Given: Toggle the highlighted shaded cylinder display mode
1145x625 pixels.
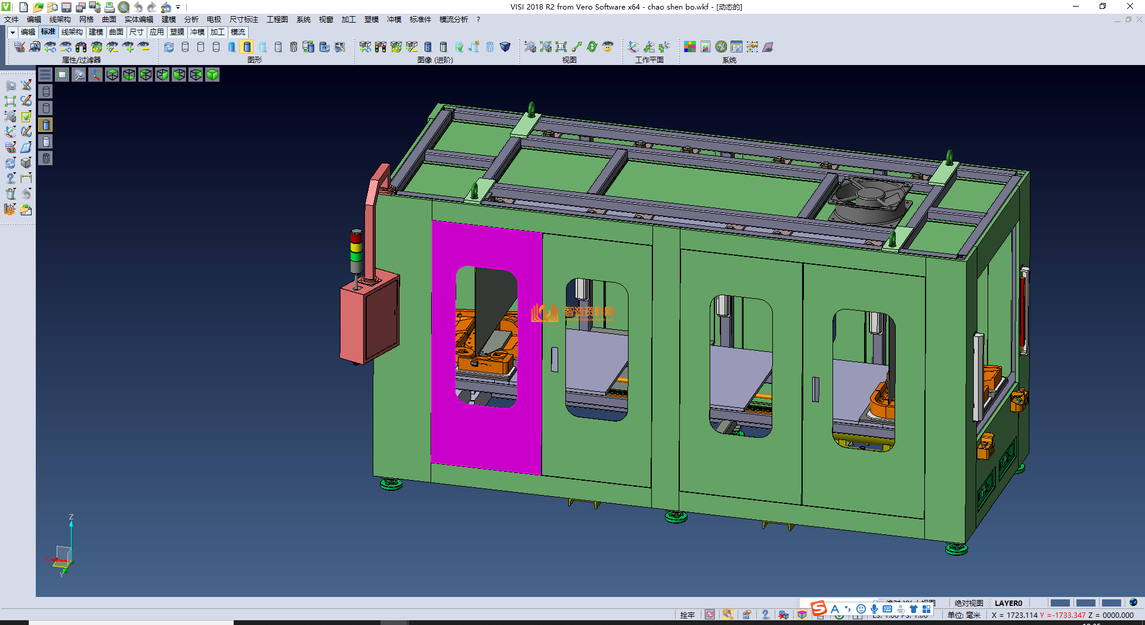Looking at the screenshot, I should click(247, 47).
